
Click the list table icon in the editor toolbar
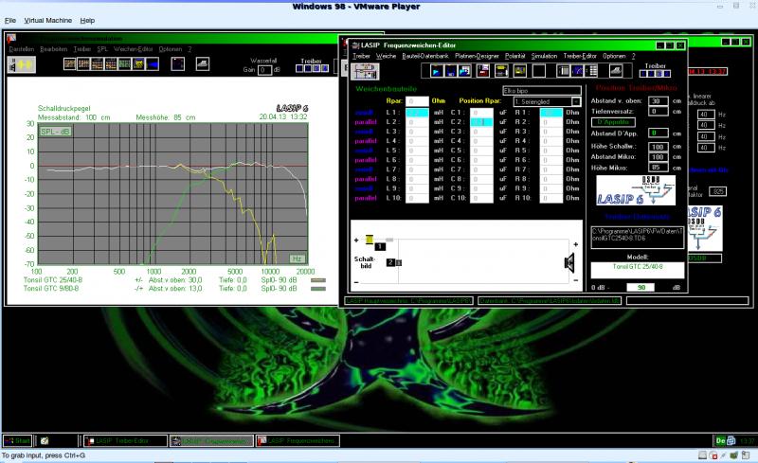tap(590, 71)
